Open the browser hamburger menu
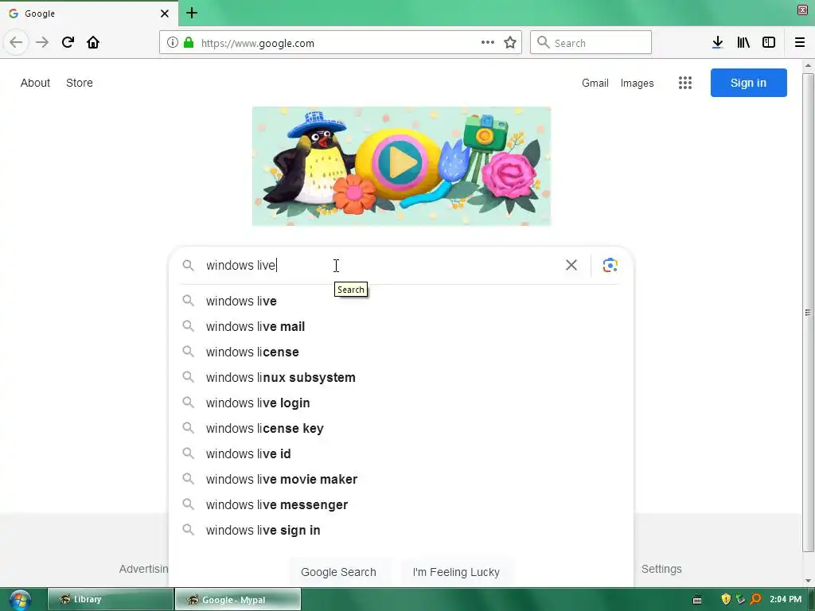 (800, 42)
